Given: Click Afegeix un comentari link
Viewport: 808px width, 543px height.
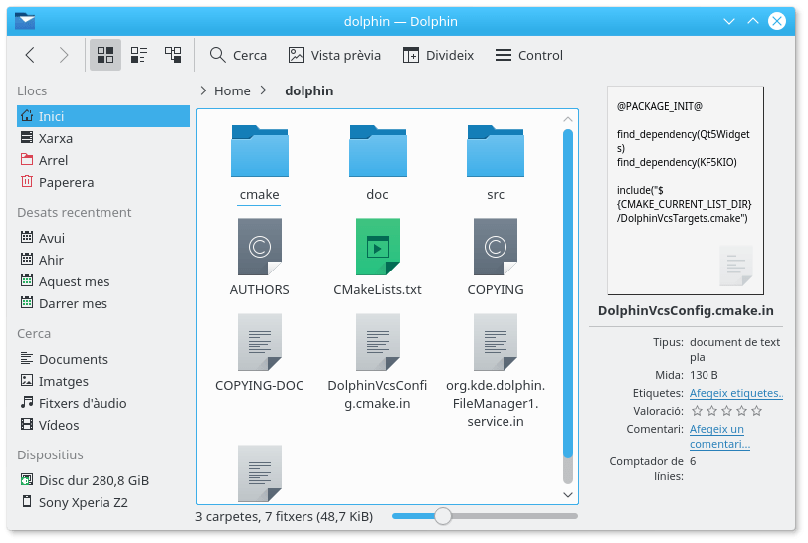Looking at the screenshot, I should 717,436.
